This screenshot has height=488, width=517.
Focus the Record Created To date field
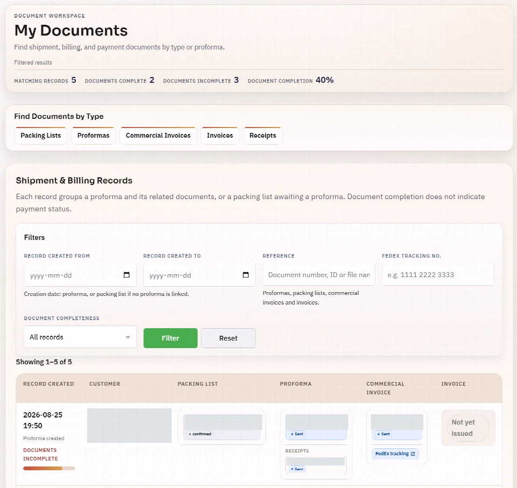coord(199,275)
